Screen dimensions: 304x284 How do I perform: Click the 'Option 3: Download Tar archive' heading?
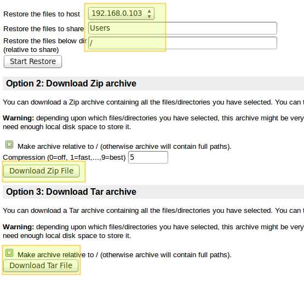coord(71,192)
